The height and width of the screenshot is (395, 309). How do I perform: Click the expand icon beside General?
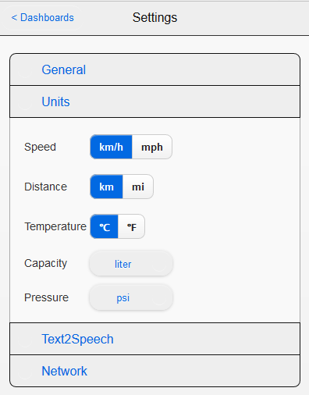point(25,70)
